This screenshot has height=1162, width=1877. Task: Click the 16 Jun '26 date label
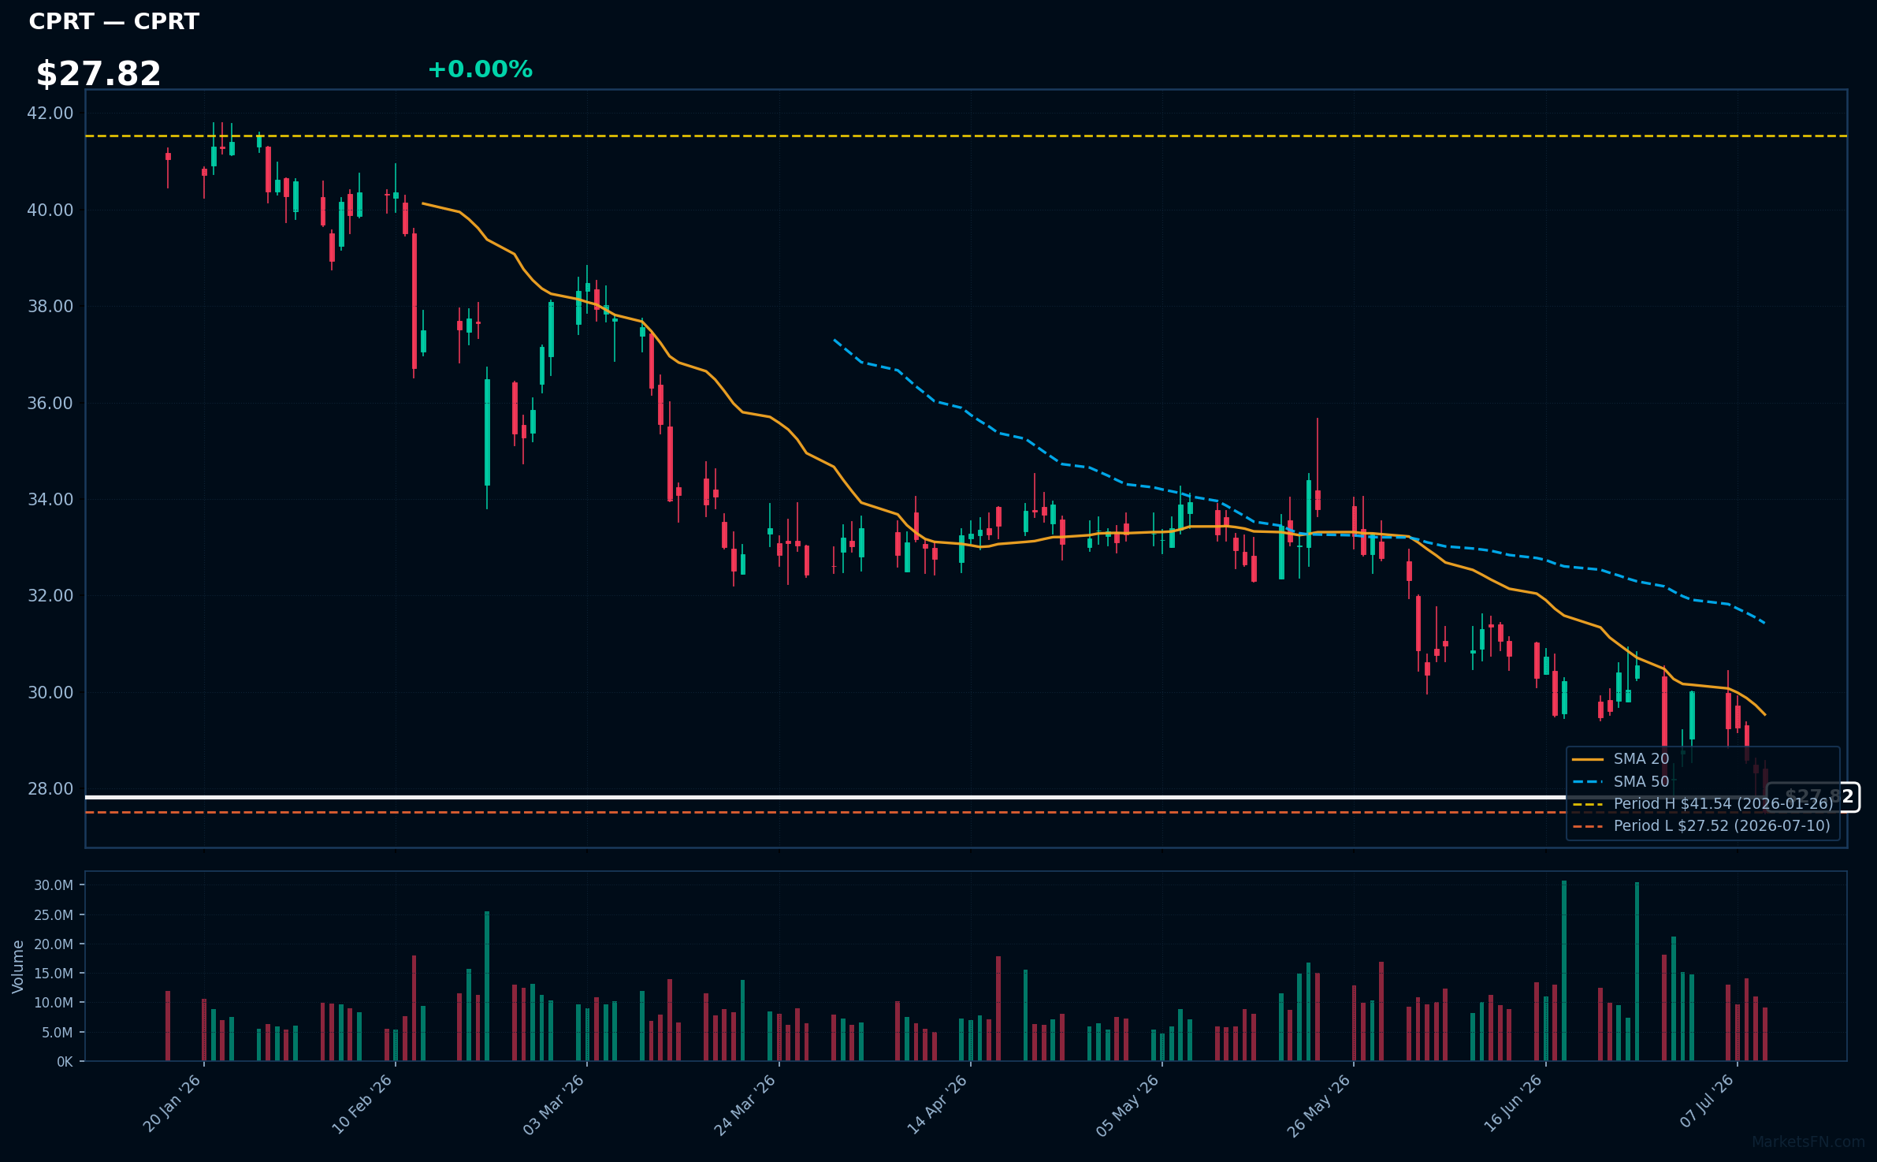1512,1104
